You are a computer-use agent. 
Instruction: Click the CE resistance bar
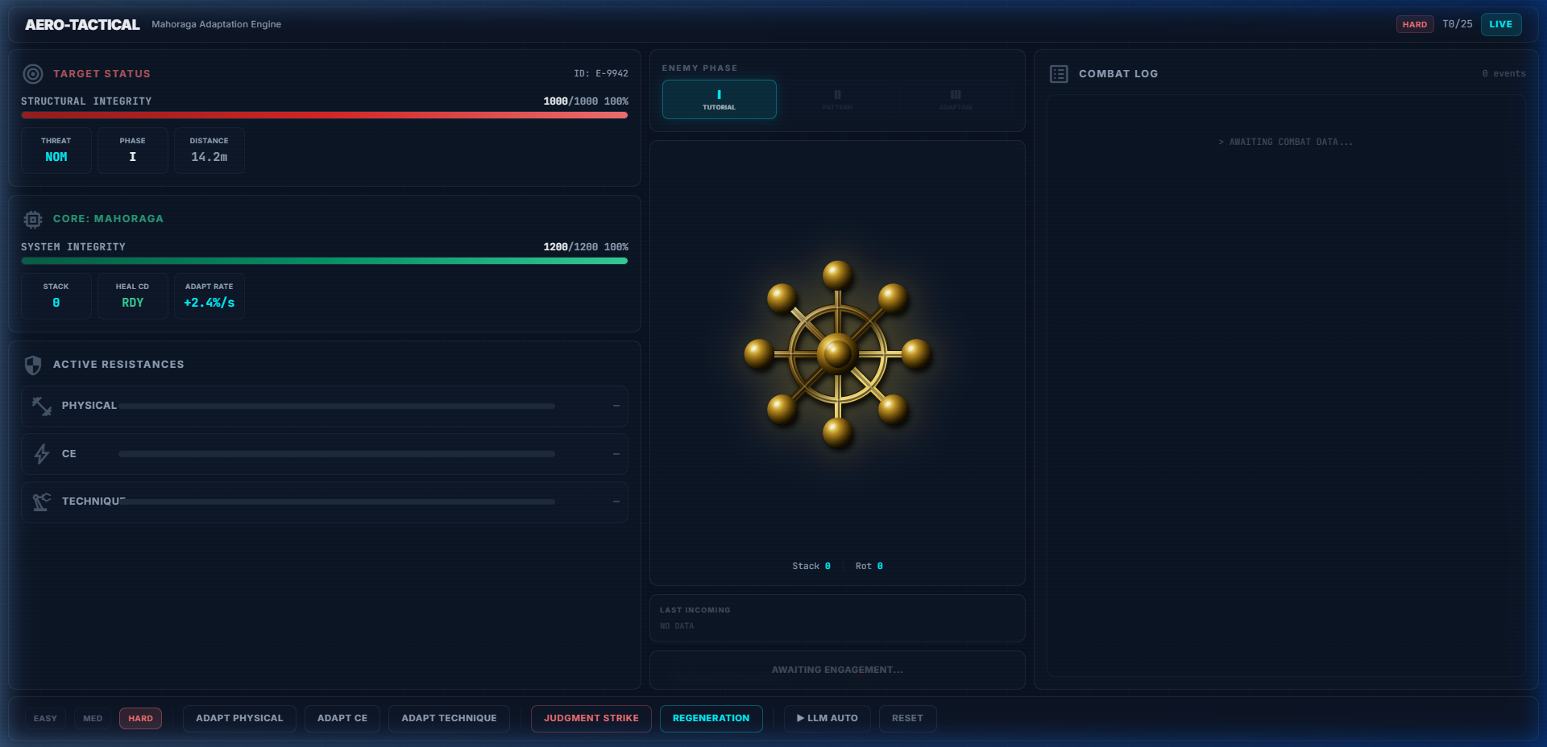(337, 454)
